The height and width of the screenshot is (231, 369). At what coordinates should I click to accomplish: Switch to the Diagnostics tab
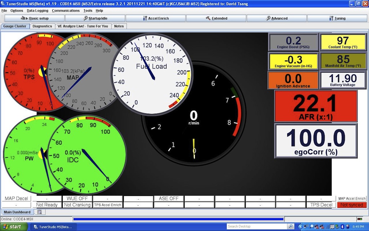[42, 26]
